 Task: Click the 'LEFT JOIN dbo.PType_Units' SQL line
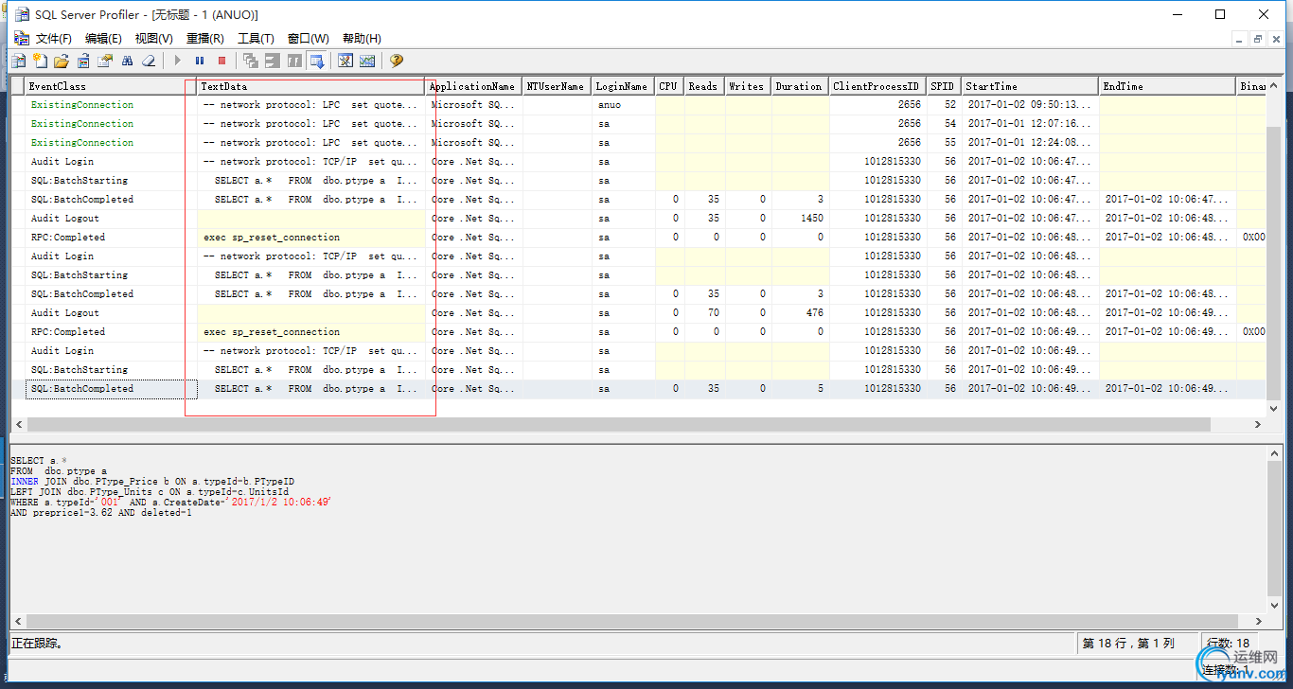coord(150,492)
